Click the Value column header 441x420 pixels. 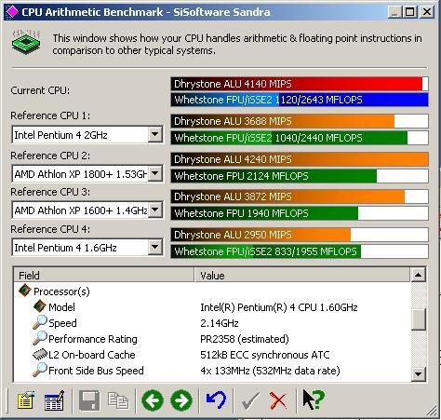[x=302, y=275]
